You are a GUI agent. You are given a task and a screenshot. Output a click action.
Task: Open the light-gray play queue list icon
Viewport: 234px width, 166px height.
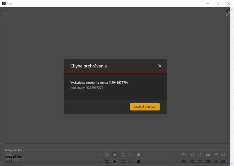pos(216,155)
